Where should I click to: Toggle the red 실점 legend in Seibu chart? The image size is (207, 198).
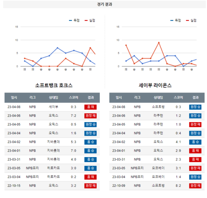[191, 20]
